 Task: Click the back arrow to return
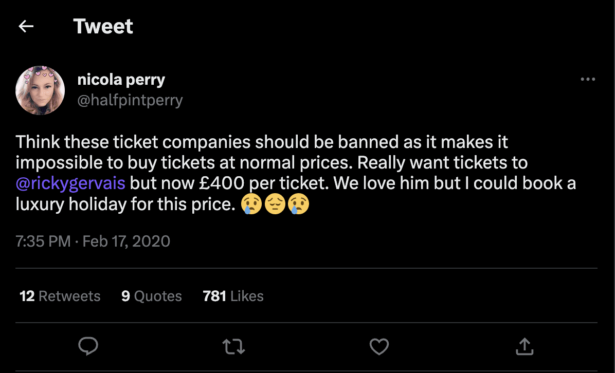coord(26,26)
